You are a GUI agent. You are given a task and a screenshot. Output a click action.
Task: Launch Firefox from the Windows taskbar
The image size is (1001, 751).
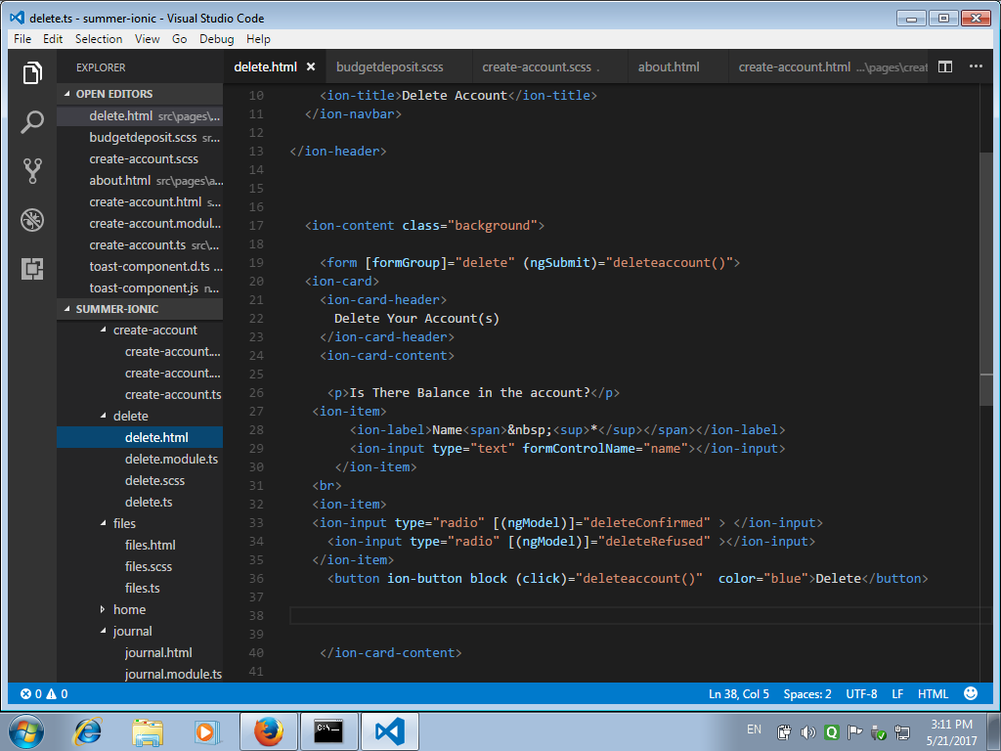click(268, 730)
